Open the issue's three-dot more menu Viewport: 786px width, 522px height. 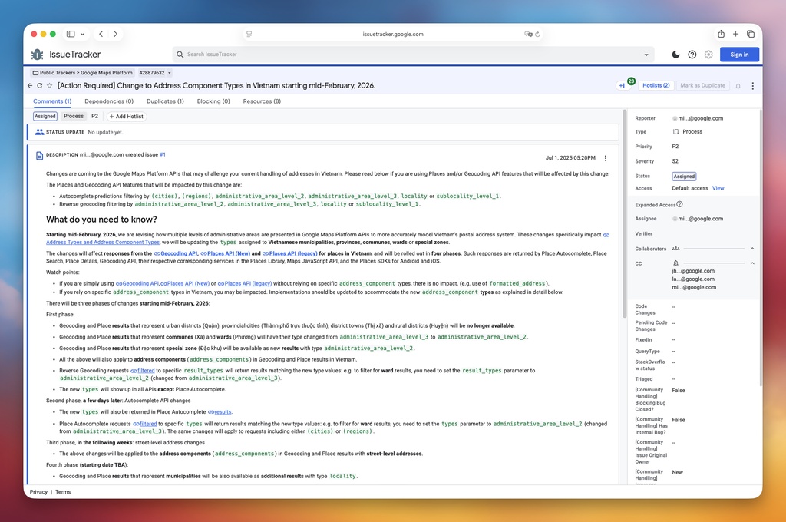click(x=752, y=86)
